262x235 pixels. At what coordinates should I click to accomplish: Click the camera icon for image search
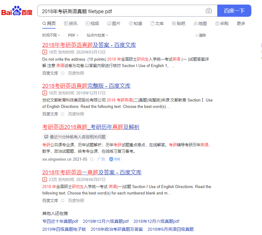pyautogui.click(x=209, y=10)
